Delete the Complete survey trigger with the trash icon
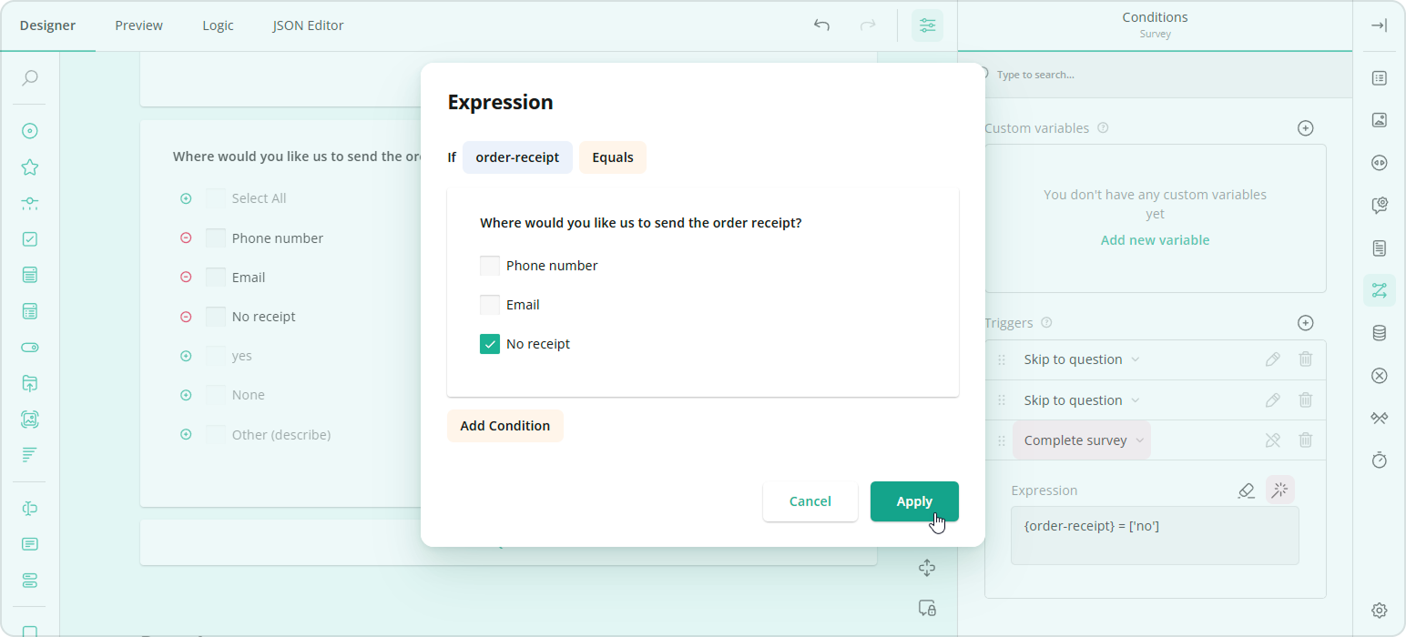The height and width of the screenshot is (637, 1406). [1306, 440]
